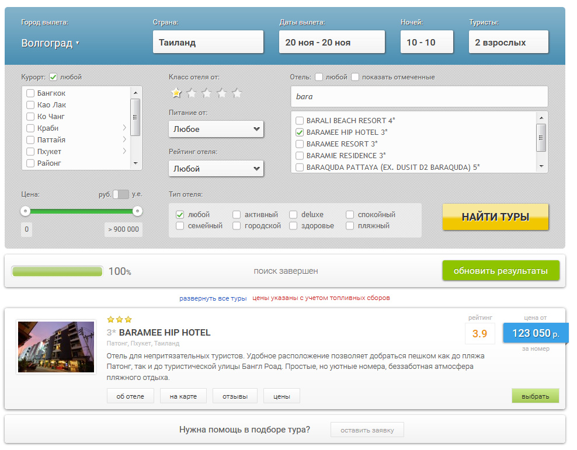
Task: Check the Као Лак resort
Action: point(30,105)
